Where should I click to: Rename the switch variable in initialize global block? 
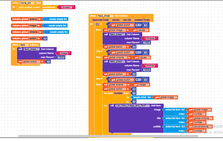pos(33,38)
